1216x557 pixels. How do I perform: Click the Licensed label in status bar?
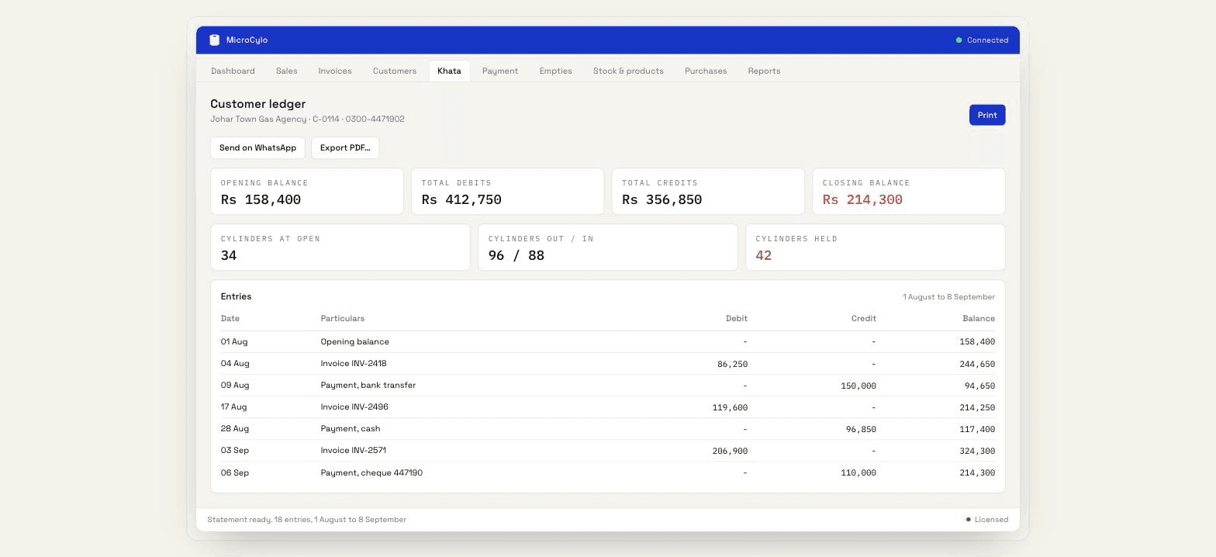click(991, 520)
